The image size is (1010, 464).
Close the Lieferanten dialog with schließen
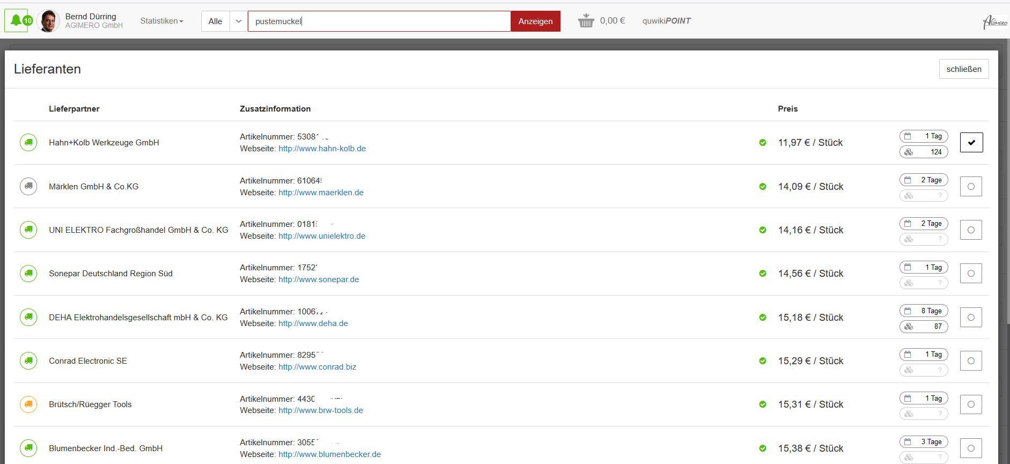pyautogui.click(x=964, y=69)
